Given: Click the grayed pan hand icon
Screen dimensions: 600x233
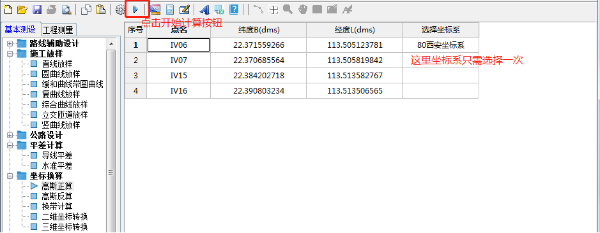Looking at the screenshot, I should tap(303, 10).
